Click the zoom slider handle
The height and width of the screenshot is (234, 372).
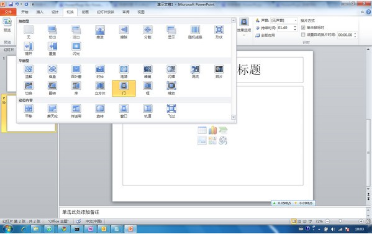[340, 221]
